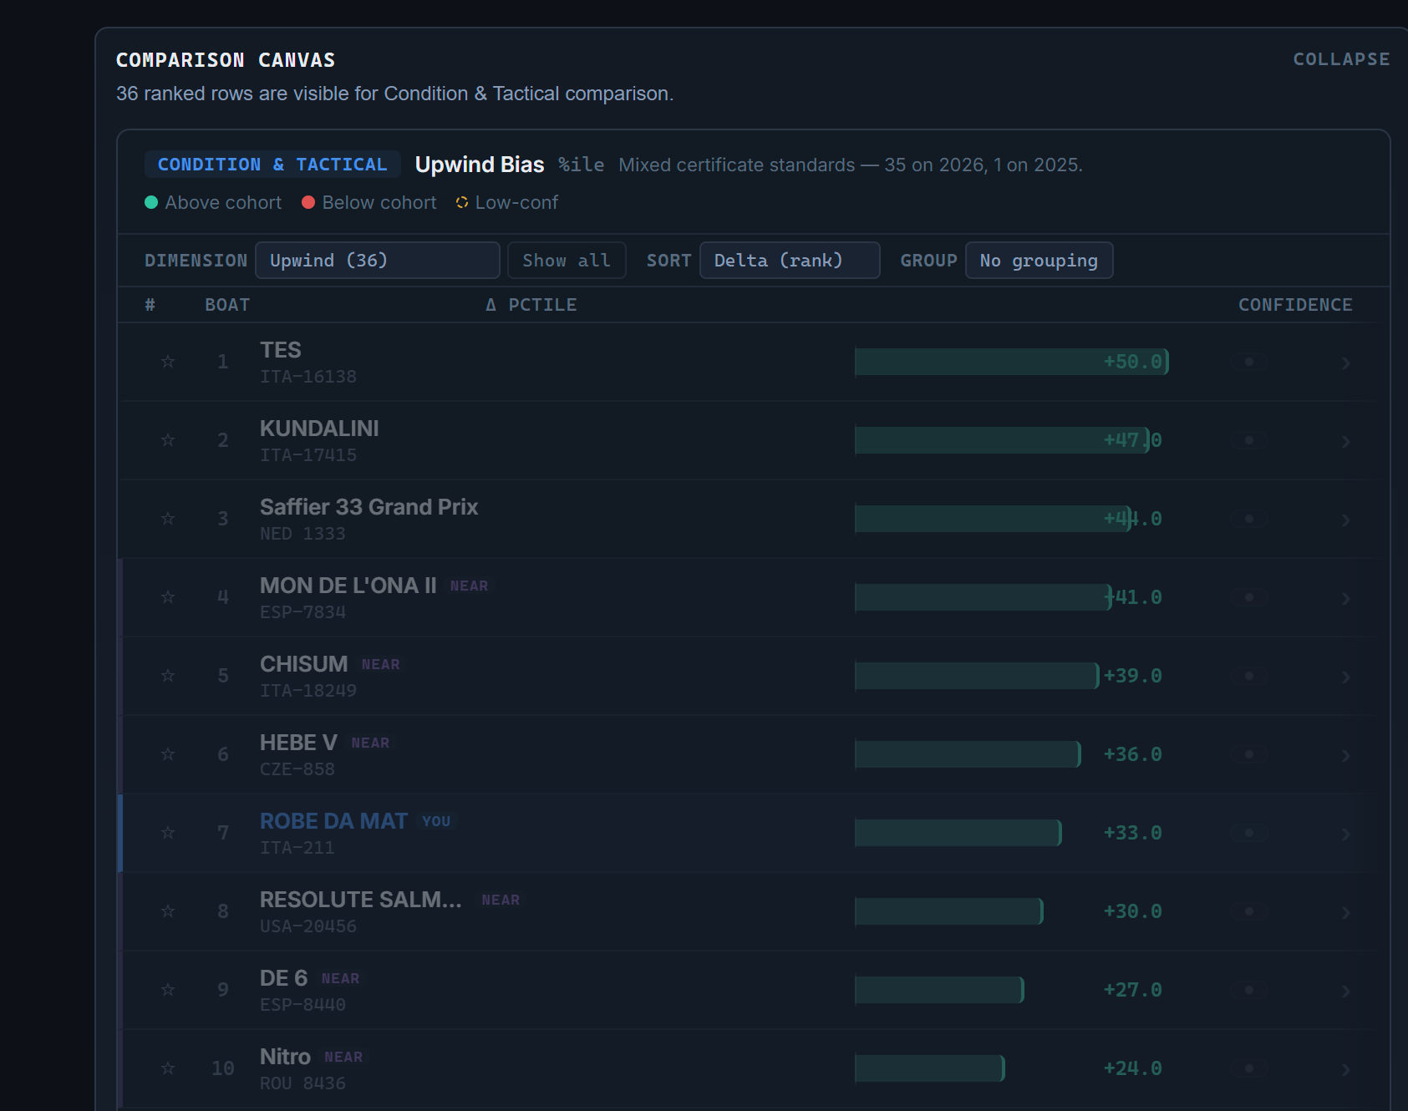Click the +36.0 delta bar for HEBE V
The height and width of the screenshot is (1111, 1408).
coord(968,754)
